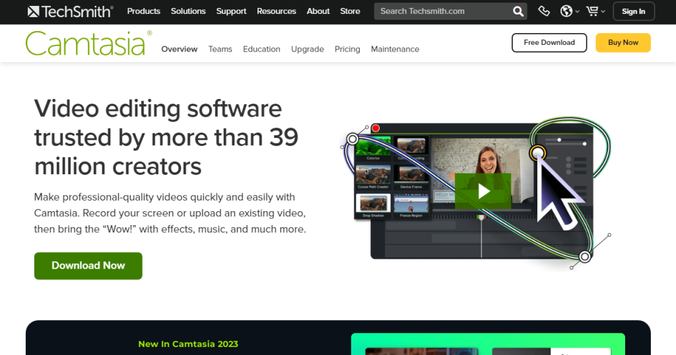Click the yellow Buy Now button
This screenshot has width=676, height=355.
(x=623, y=43)
